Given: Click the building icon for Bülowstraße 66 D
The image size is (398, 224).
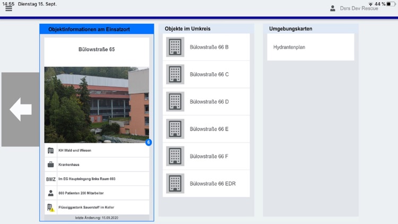Looking at the screenshot, I should (x=175, y=101).
